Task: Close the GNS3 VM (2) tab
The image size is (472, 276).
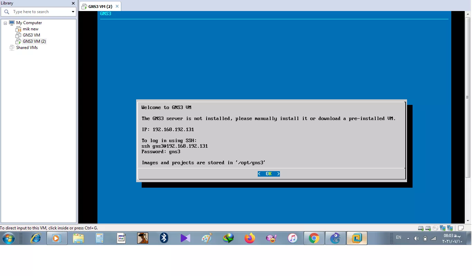Action: pyautogui.click(x=117, y=6)
